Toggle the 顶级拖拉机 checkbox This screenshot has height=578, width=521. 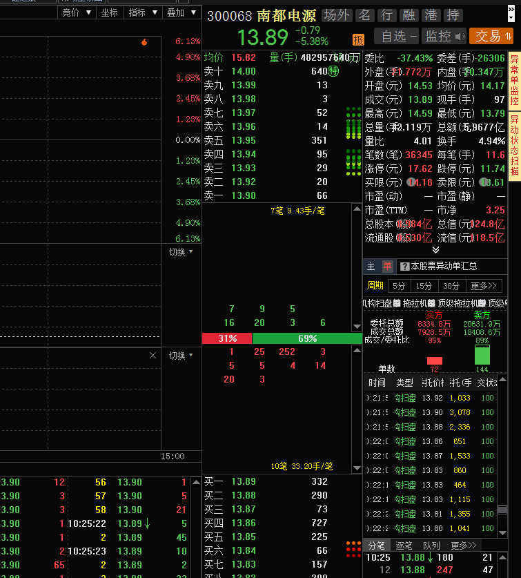coord(482,303)
